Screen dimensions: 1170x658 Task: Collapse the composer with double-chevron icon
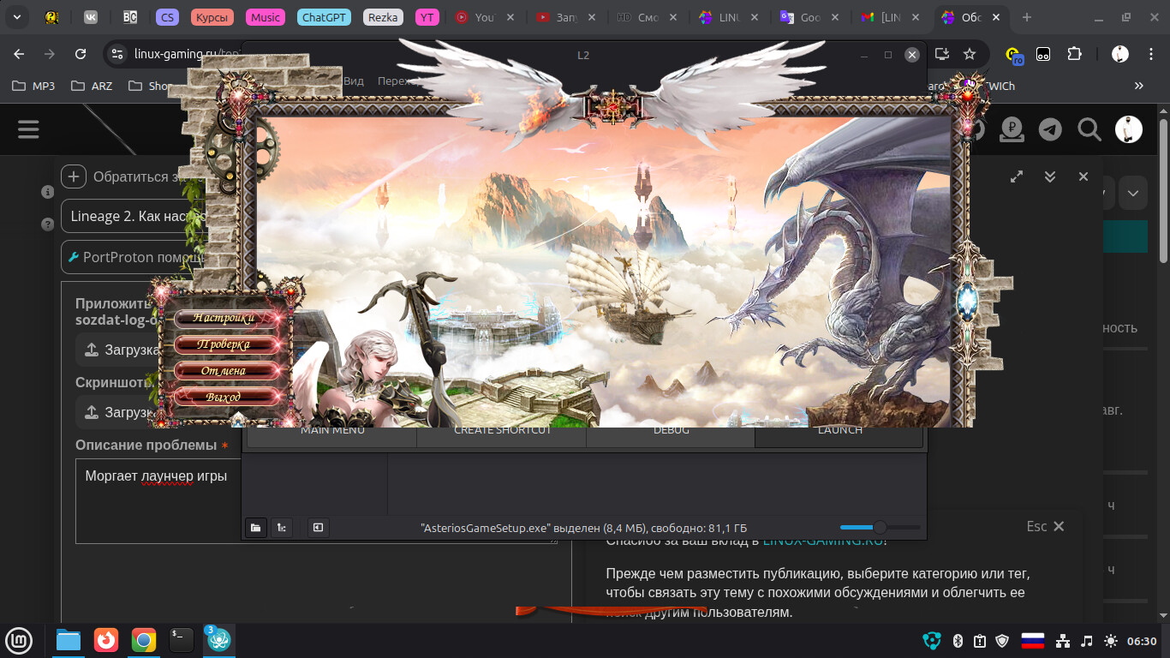(x=1050, y=176)
